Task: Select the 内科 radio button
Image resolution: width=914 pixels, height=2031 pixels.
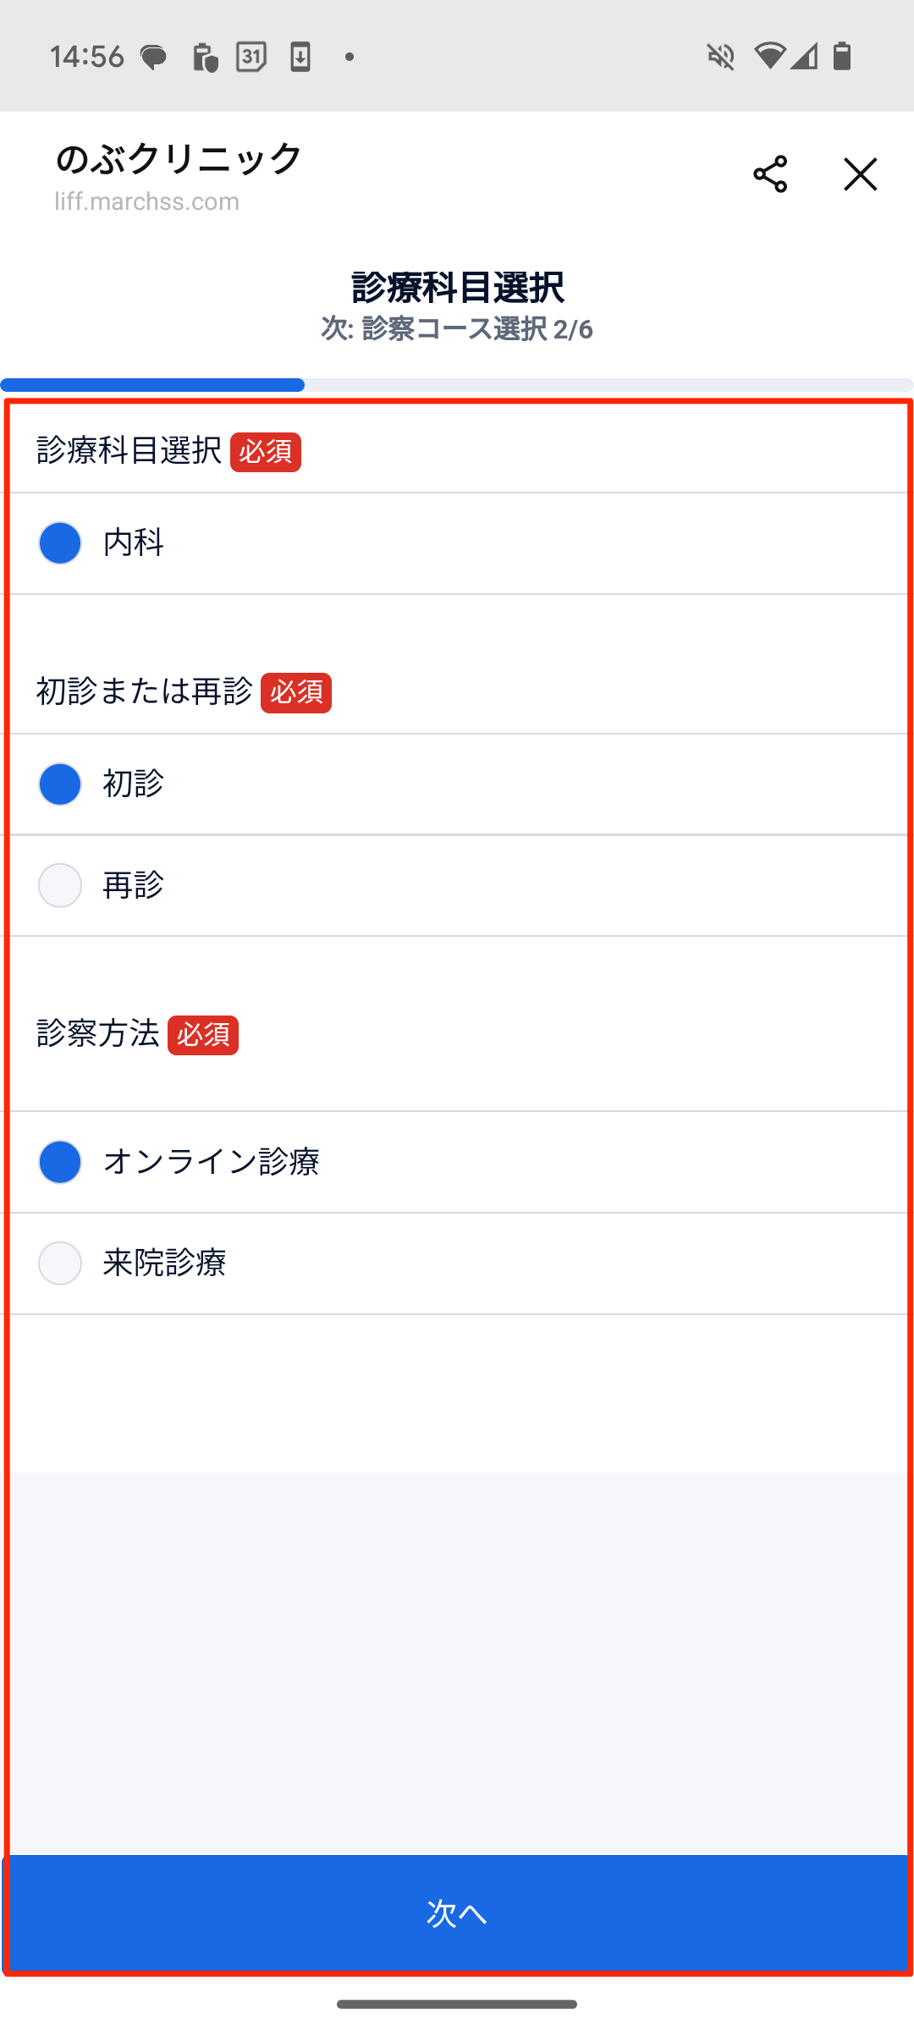Action: pos(59,543)
